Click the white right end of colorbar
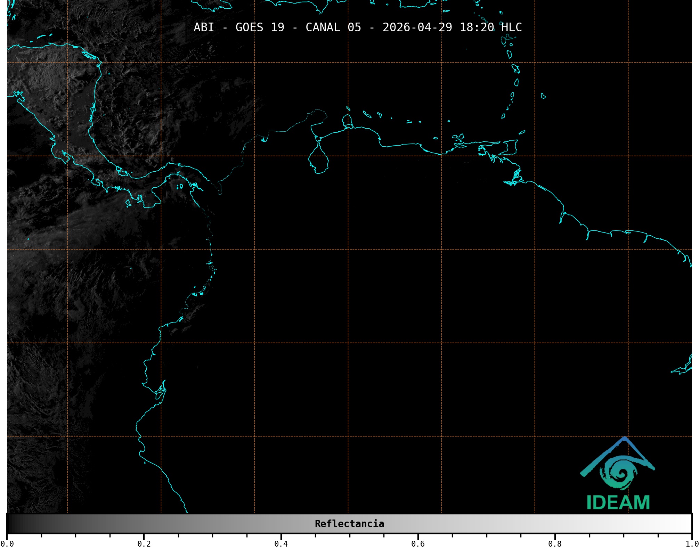The height and width of the screenshot is (548, 699). click(x=688, y=524)
